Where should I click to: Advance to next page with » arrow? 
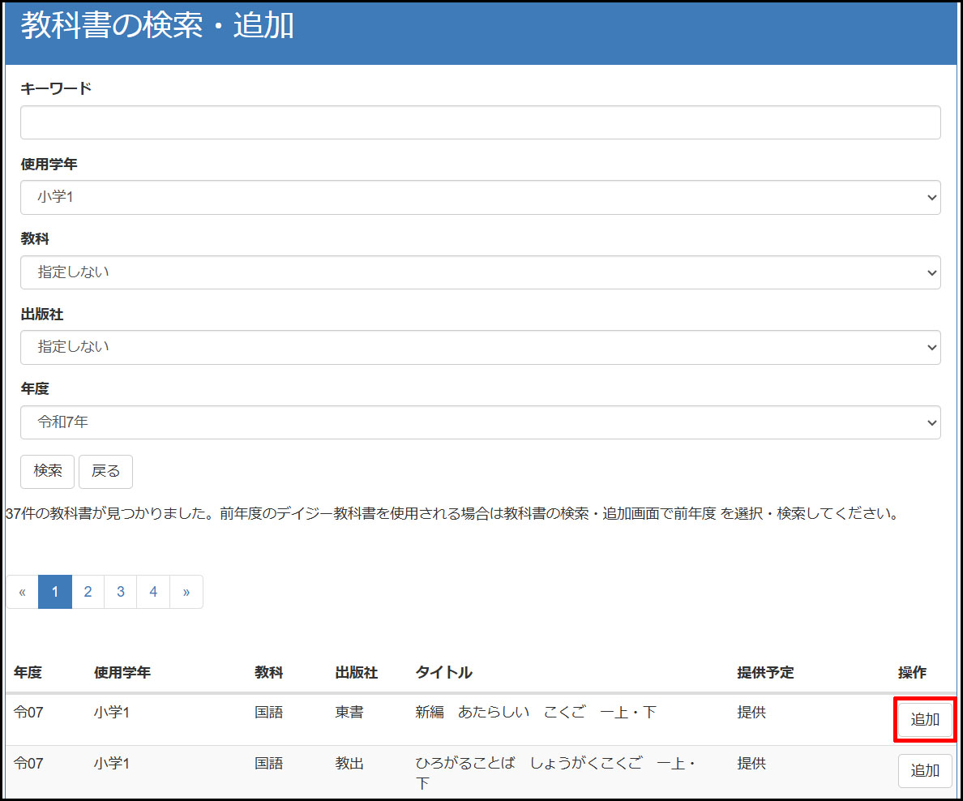186,592
